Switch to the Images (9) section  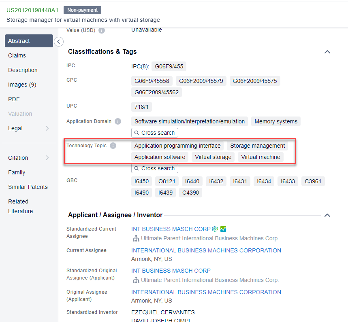[22, 85]
